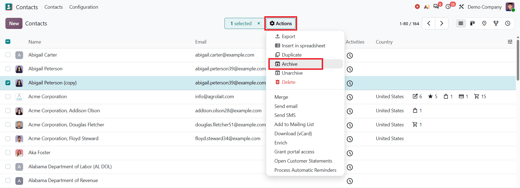Viewport: 520px width, 188px height.
Task: Click the Acme Corporation star count 5
Action: (433, 97)
